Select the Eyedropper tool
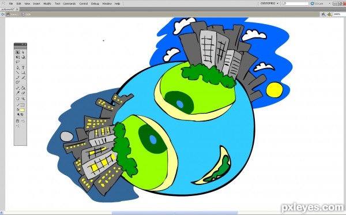This screenshot has height=215, width=346. pyautogui.click(x=18, y=93)
